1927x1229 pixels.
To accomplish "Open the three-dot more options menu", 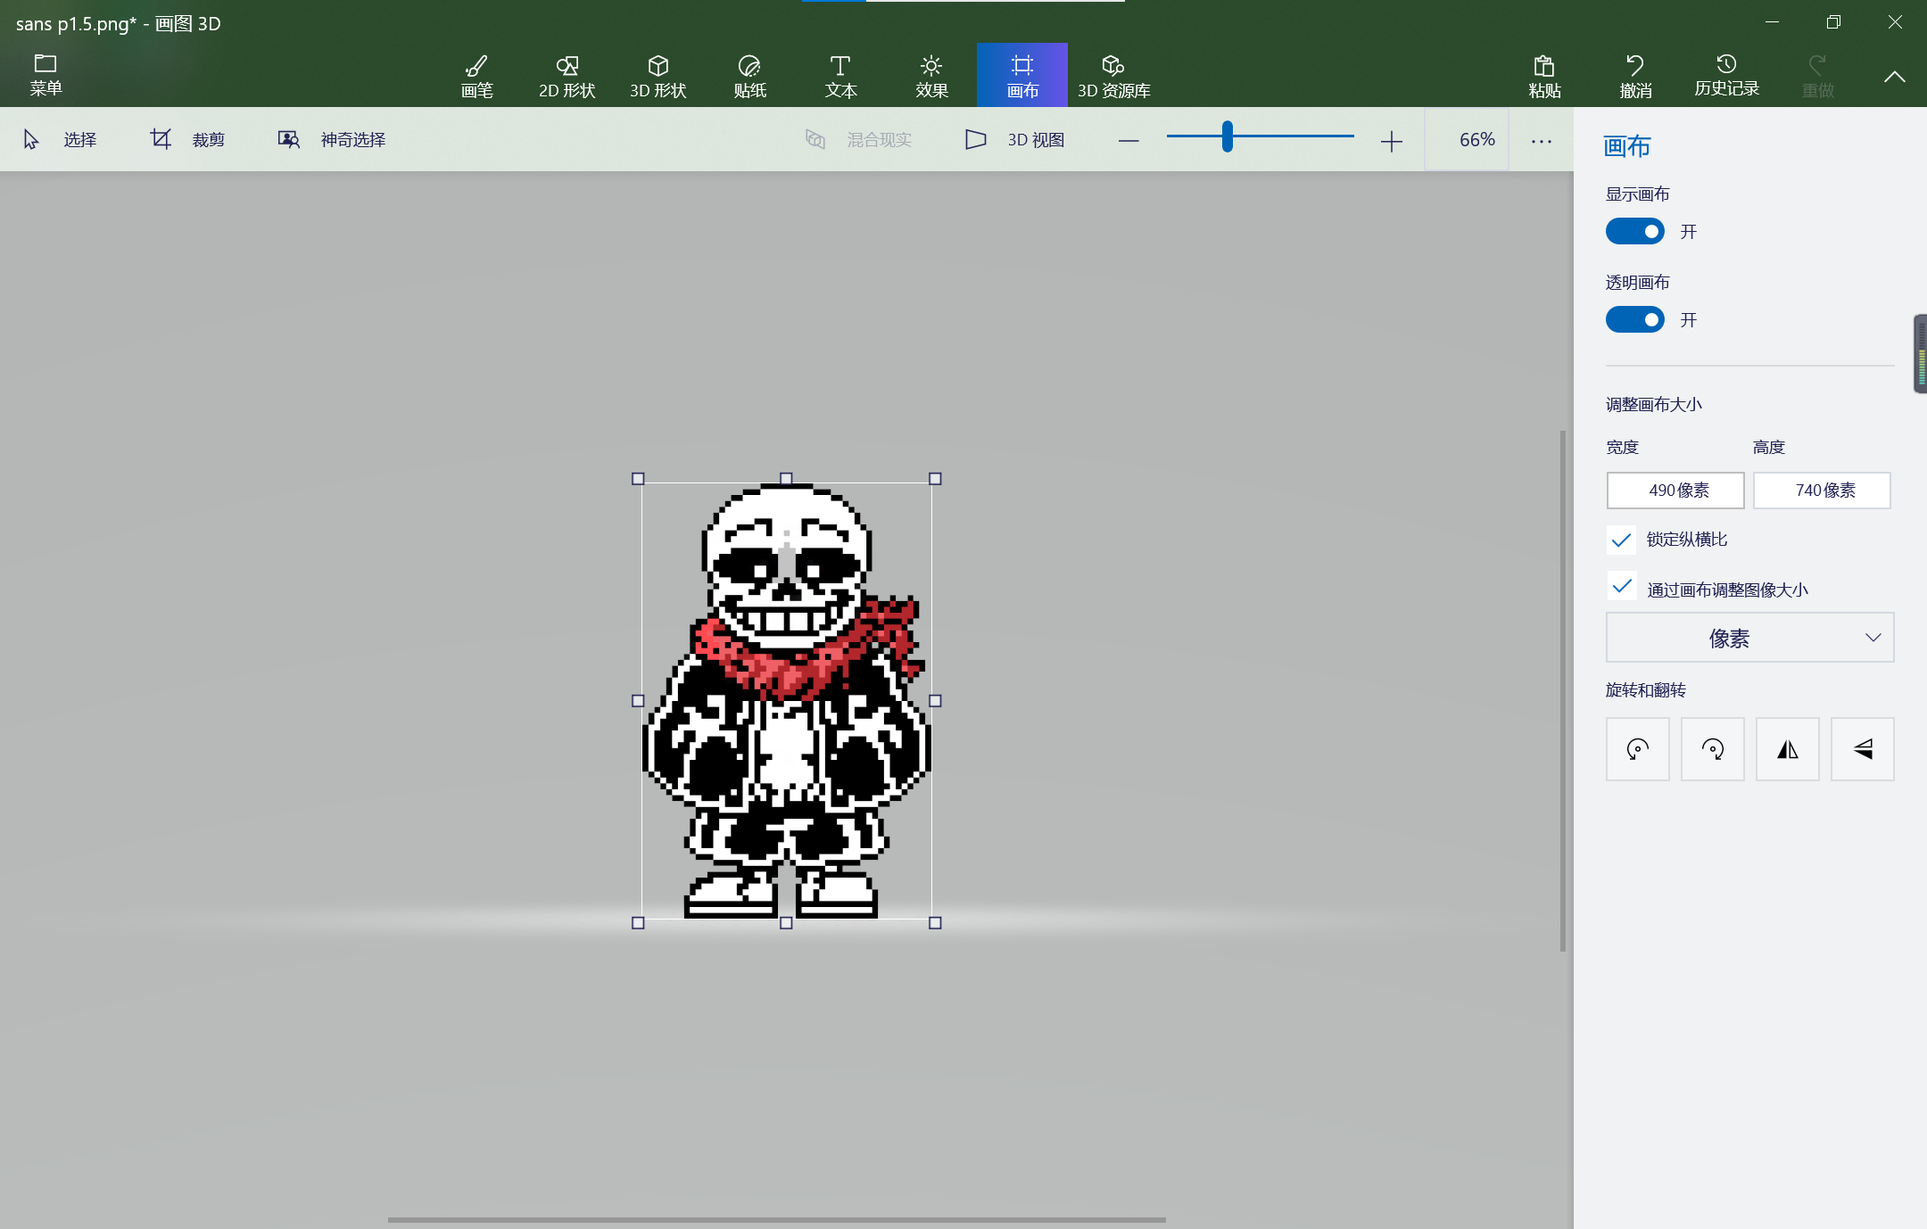I will coord(1542,141).
